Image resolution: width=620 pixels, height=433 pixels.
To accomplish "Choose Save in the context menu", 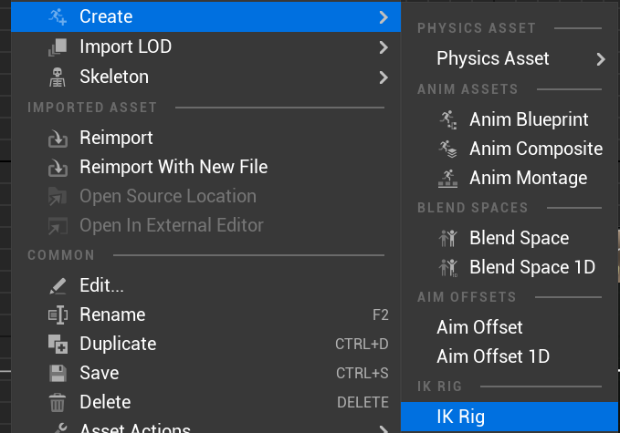I will (205, 373).
